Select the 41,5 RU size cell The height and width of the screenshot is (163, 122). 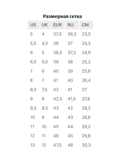tap(72, 99)
